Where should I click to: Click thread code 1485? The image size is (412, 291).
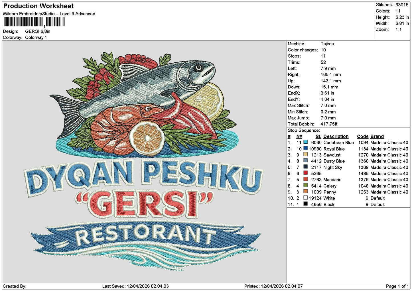pyautogui.click(x=364, y=174)
